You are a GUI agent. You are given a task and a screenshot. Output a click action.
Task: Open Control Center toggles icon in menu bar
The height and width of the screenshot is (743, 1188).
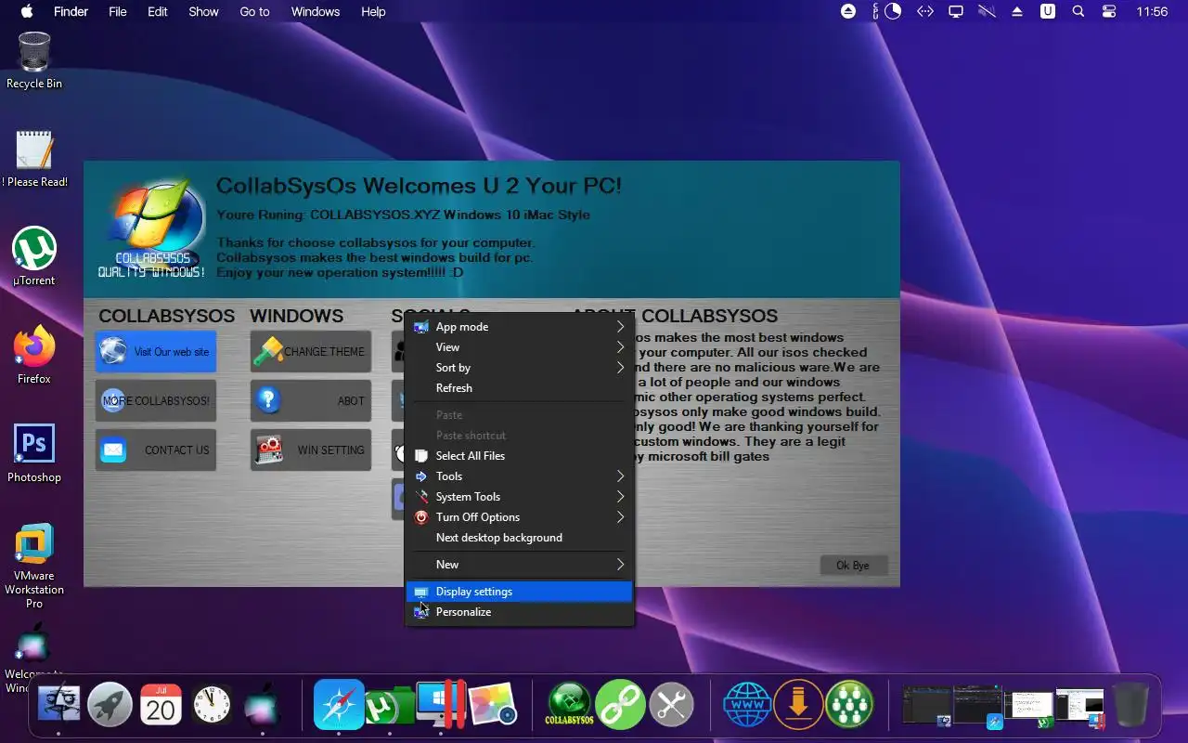(1109, 11)
